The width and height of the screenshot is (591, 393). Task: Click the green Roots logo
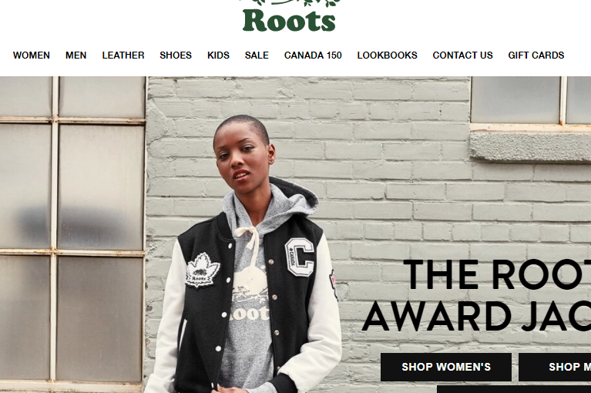pyautogui.click(x=289, y=16)
